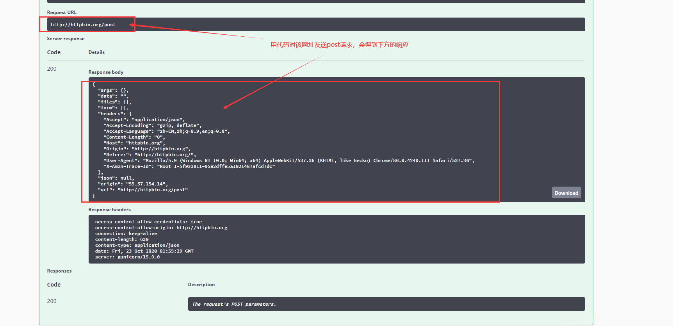
Task: Click the "Response body" label
Action: 106,72
